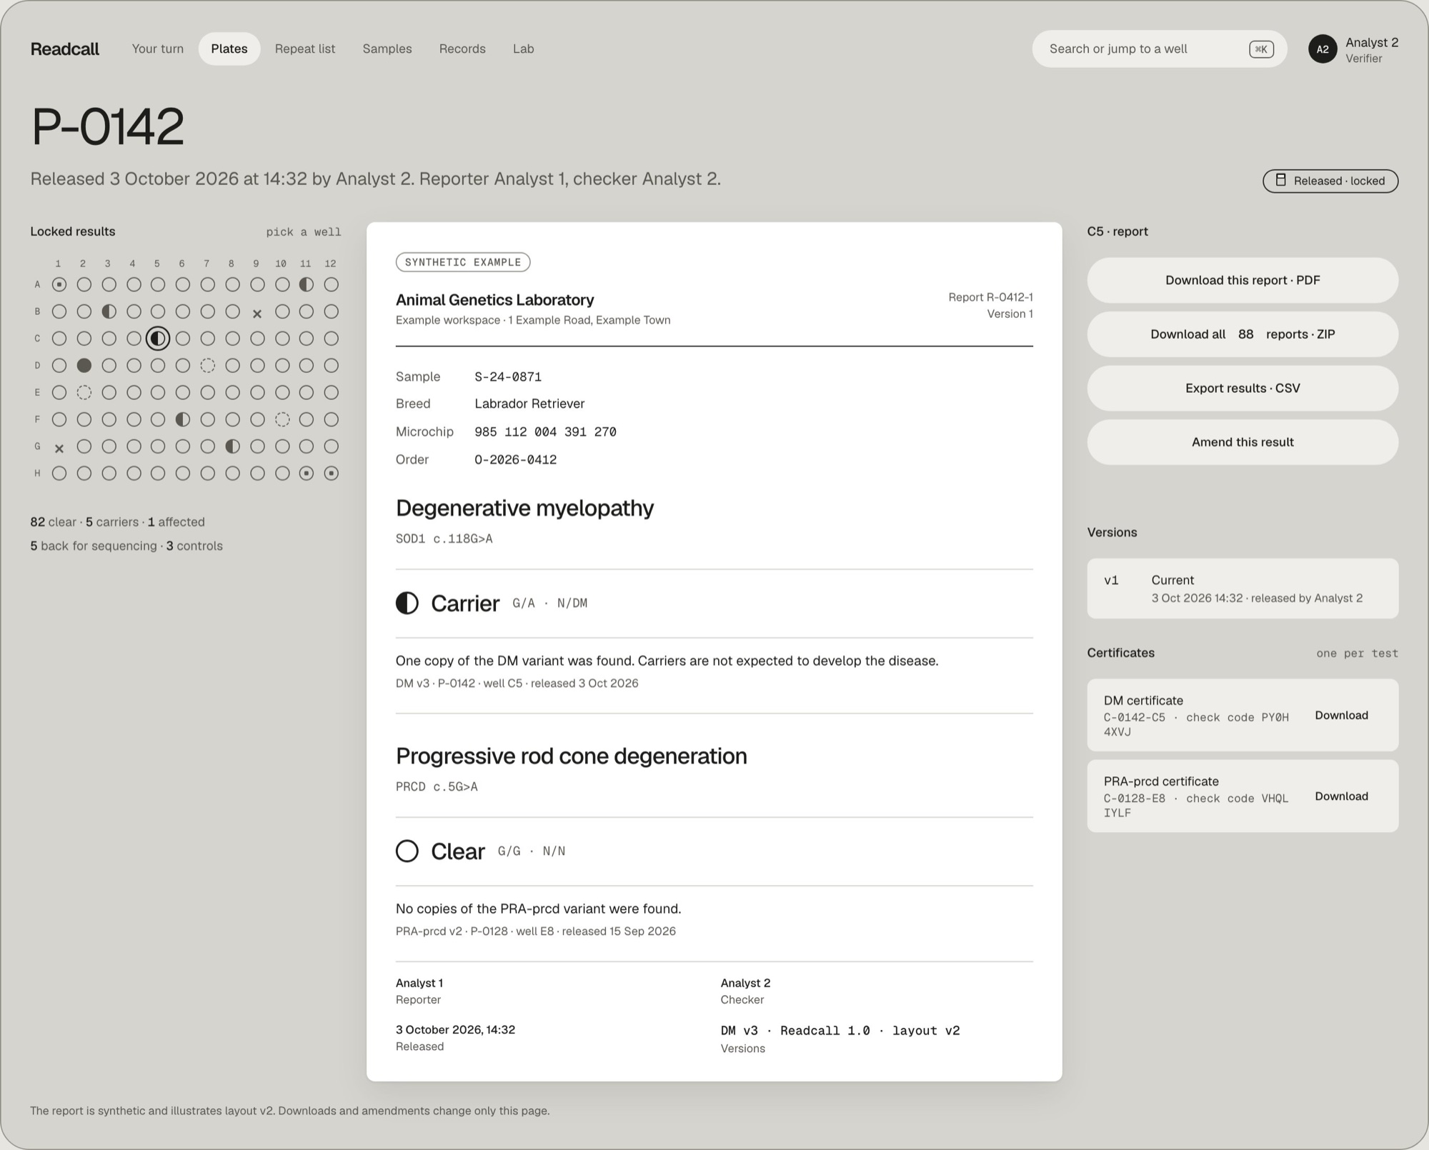
Task: Click Report R-0412-1 text
Action: [x=990, y=297]
